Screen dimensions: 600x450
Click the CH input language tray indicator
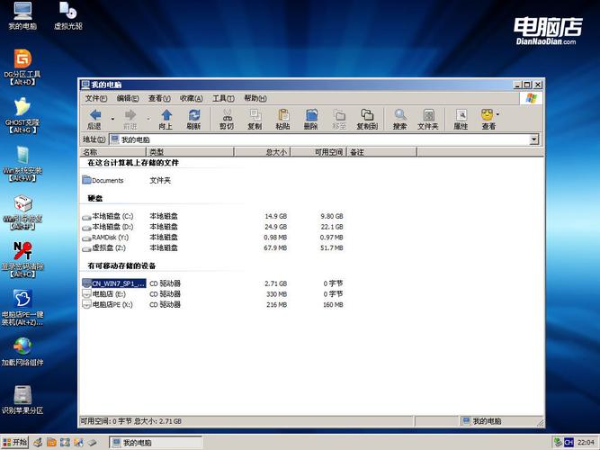pos(569,443)
